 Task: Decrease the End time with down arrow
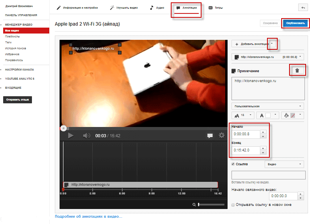coord(263,153)
